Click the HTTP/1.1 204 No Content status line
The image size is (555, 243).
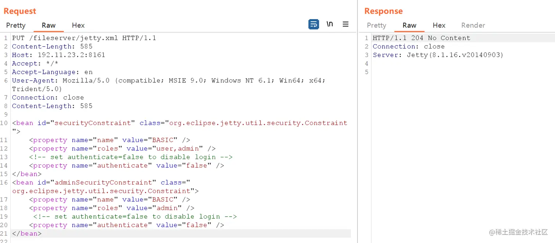pyautogui.click(x=421, y=38)
